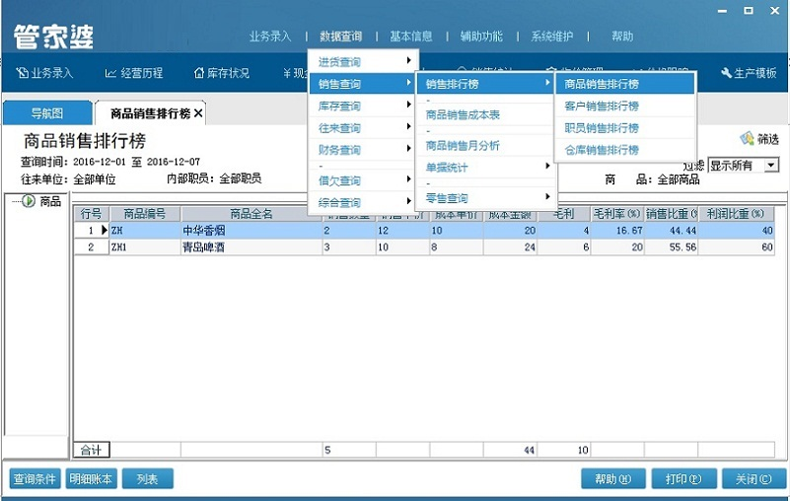This screenshot has width=790, height=501.
Task: Click the 明细账本 button
Action: (x=91, y=479)
